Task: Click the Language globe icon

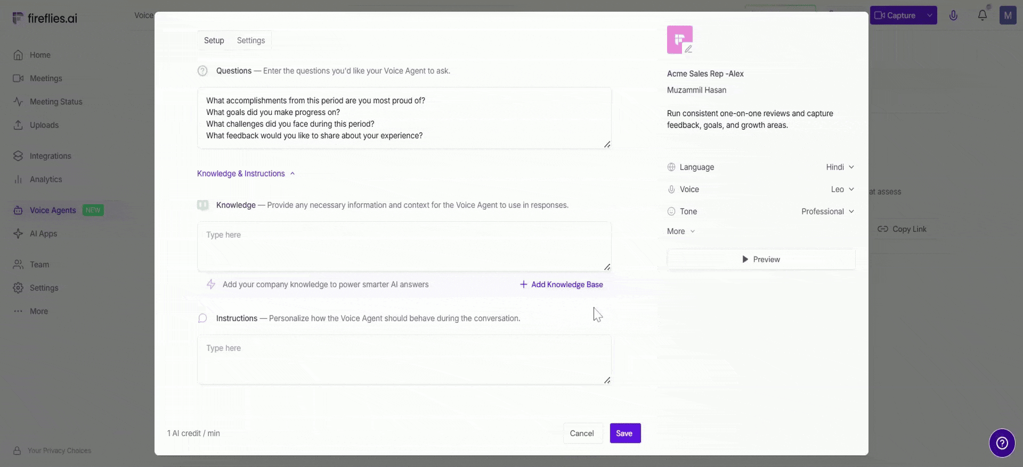Action: 671,167
